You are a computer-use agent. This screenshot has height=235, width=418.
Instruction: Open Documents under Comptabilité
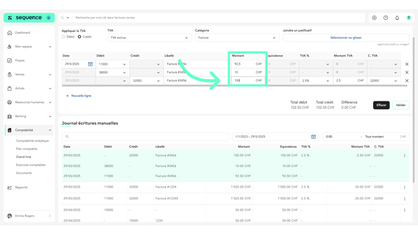[x=24, y=173]
